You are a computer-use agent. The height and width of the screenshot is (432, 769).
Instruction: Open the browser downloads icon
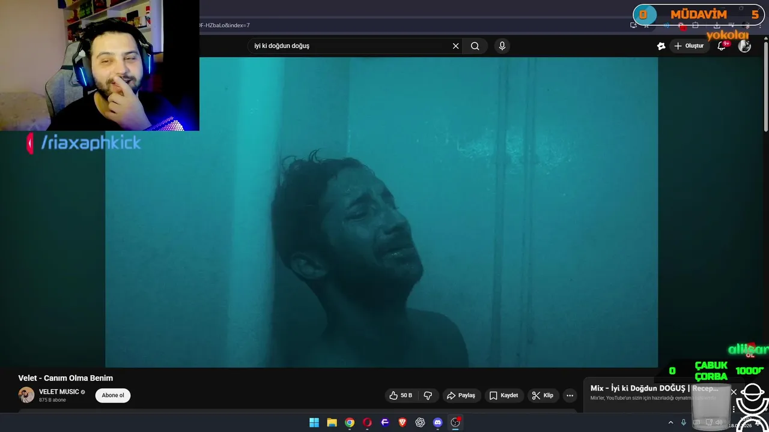(x=717, y=26)
